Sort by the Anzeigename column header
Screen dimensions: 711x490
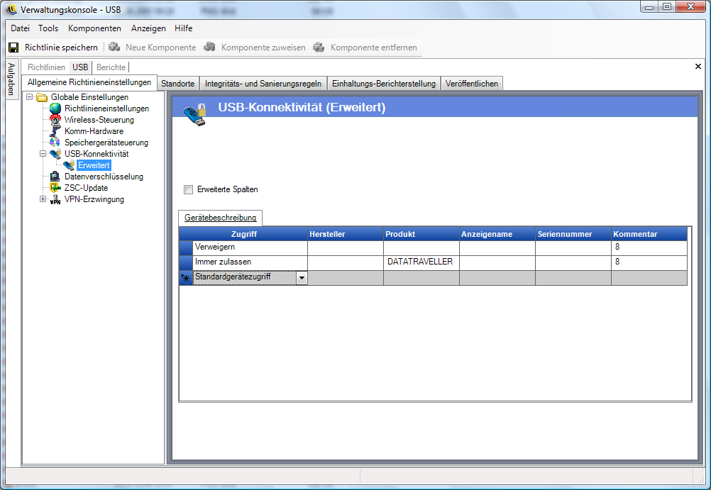497,234
